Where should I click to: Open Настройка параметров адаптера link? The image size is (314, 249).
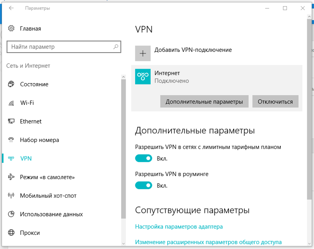179,227
